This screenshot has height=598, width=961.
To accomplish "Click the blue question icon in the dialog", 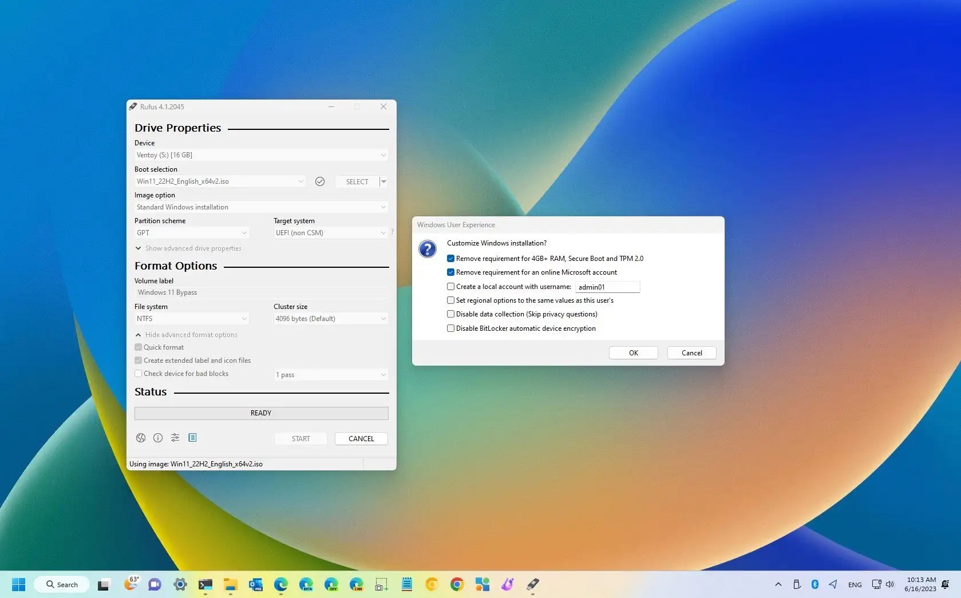I will [x=428, y=249].
